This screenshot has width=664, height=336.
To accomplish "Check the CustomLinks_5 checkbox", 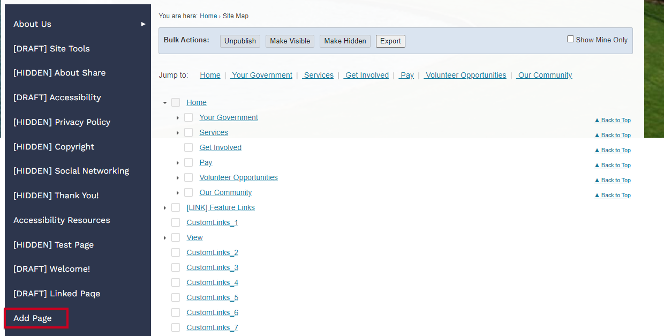I will point(176,297).
